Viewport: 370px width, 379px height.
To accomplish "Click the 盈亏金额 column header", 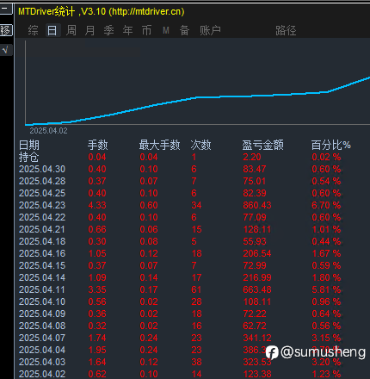I will click(263, 145).
